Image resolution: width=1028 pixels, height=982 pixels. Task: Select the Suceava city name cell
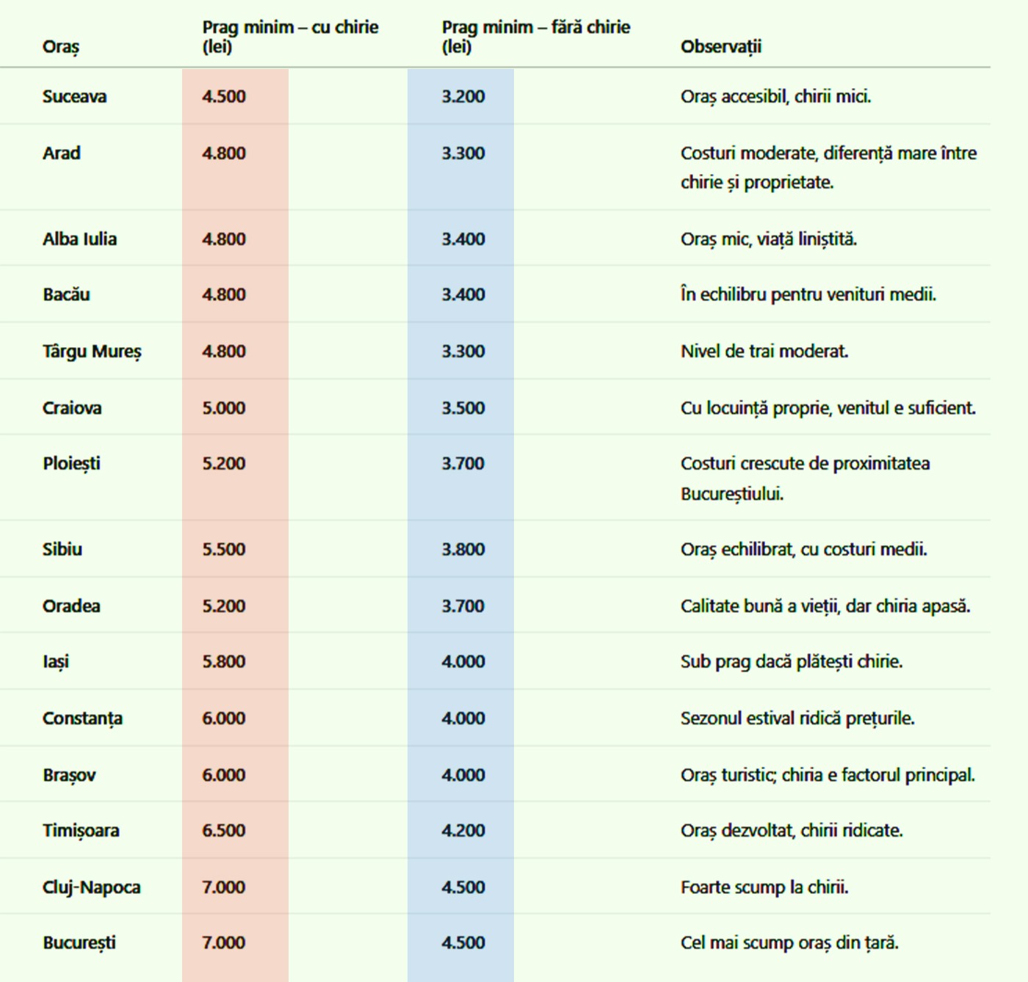coord(74,97)
